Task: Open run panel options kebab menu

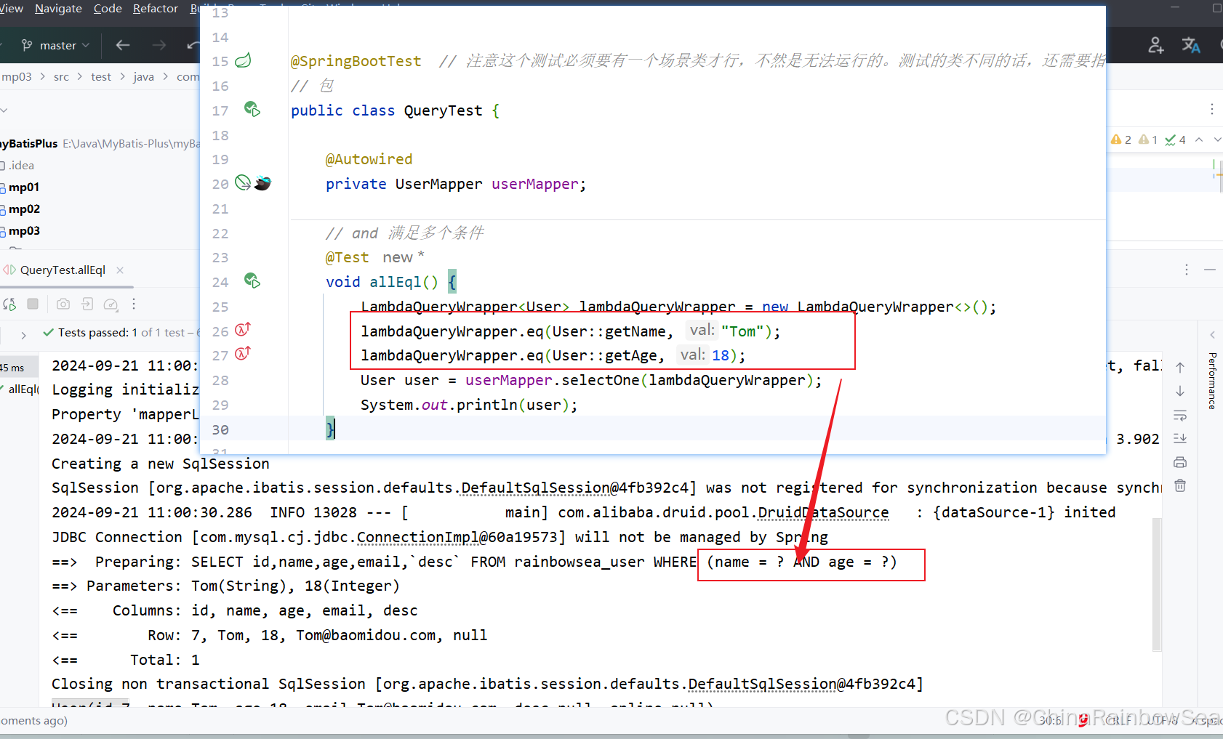Action: [1187, 270]
